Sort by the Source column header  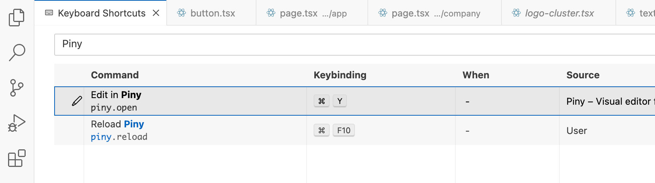(x=583, y=75)
